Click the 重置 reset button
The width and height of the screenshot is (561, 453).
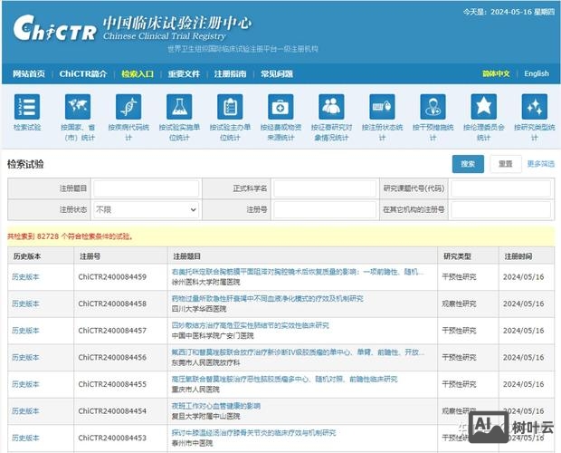pyautogui.click(x=506, y=164)
